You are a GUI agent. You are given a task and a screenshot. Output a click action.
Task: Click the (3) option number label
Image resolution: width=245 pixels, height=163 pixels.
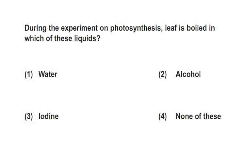(x=29, y=116)
